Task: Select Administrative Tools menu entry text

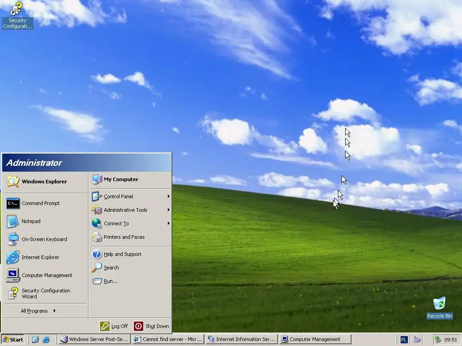Action: (125, 210)
